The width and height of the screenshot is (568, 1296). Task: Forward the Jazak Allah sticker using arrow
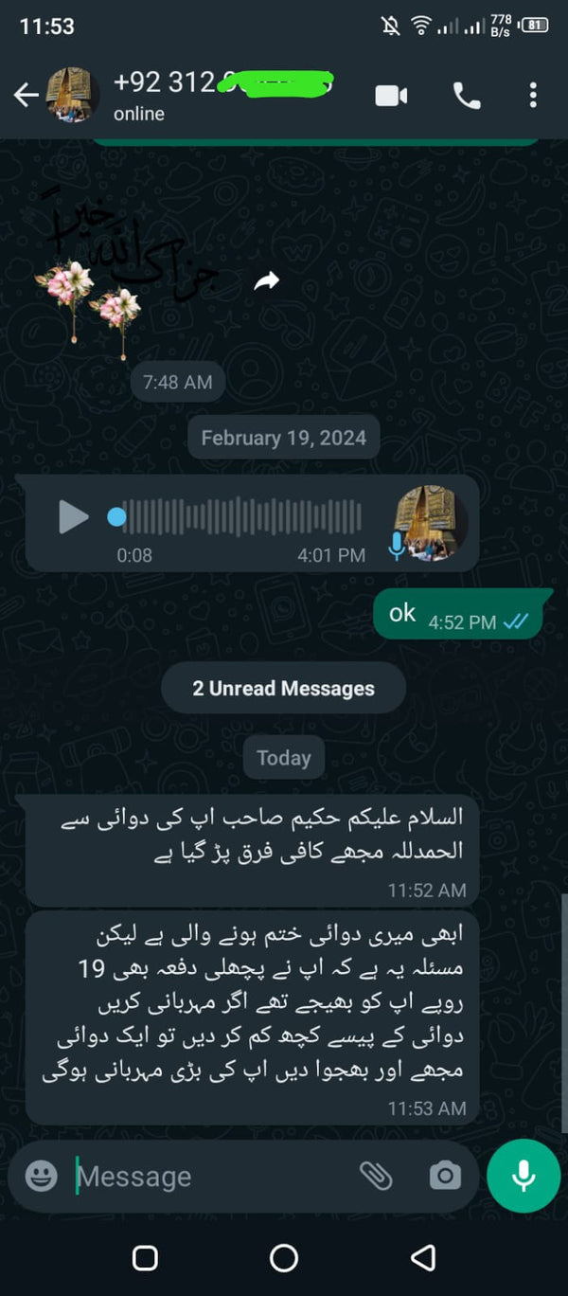point(267,280)
